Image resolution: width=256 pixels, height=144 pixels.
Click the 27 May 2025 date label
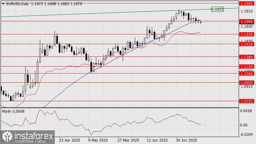128,140
